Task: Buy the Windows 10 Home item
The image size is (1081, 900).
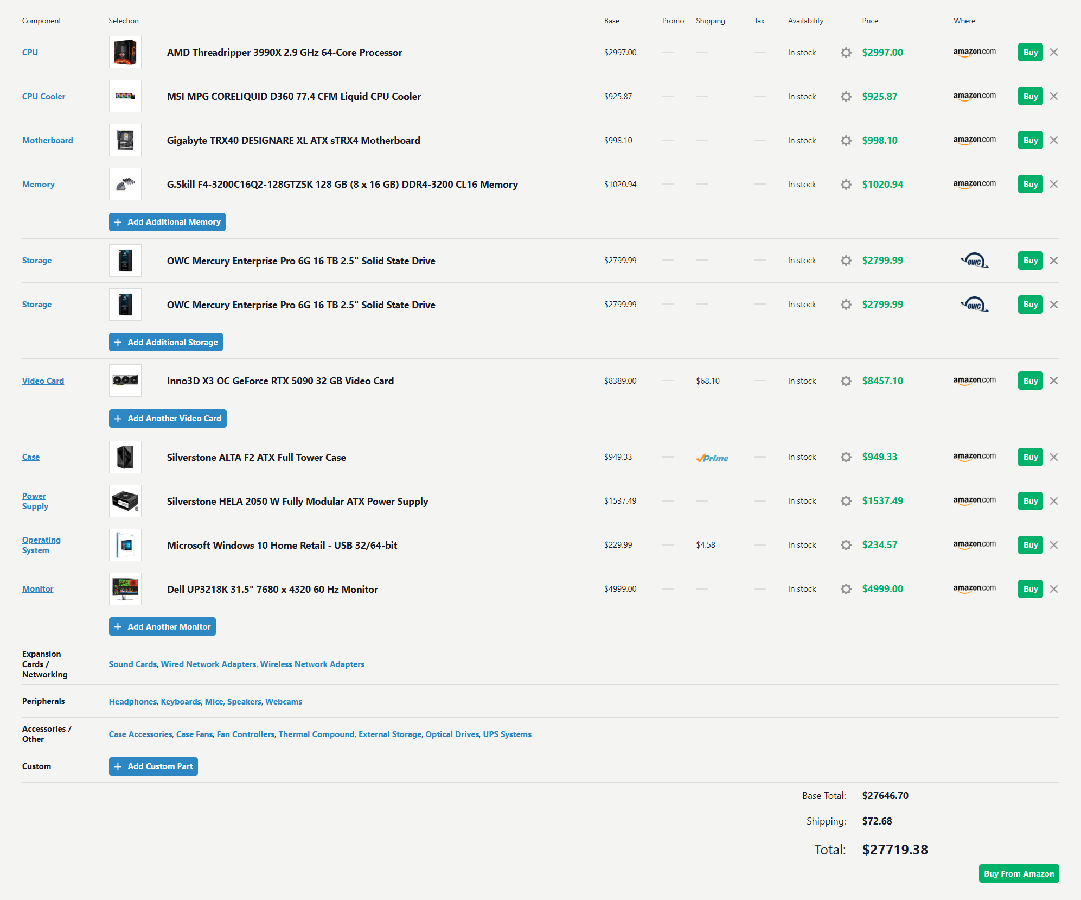Action: [x=1030, y=545]
